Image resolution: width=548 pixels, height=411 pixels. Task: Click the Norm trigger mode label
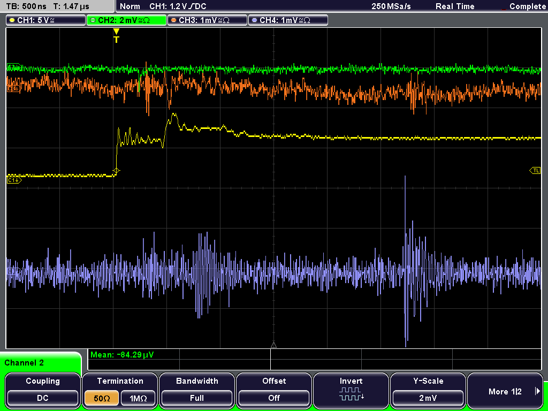coord(130,6)
